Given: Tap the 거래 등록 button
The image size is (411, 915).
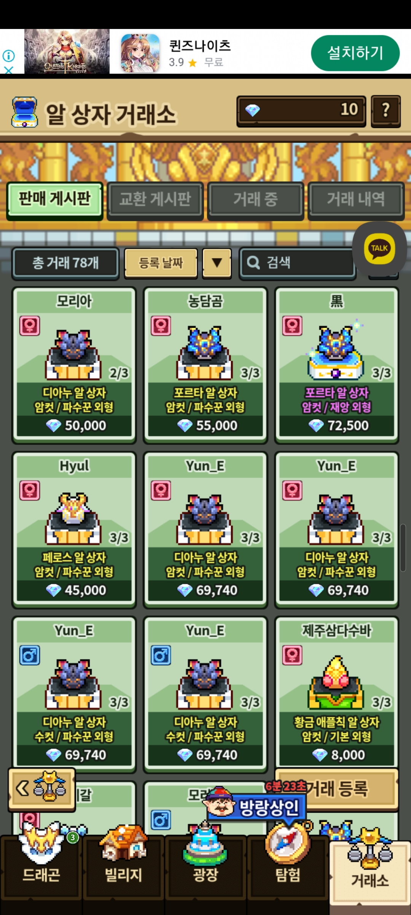Looking at the screenshot, I should (x=337, y=788).
